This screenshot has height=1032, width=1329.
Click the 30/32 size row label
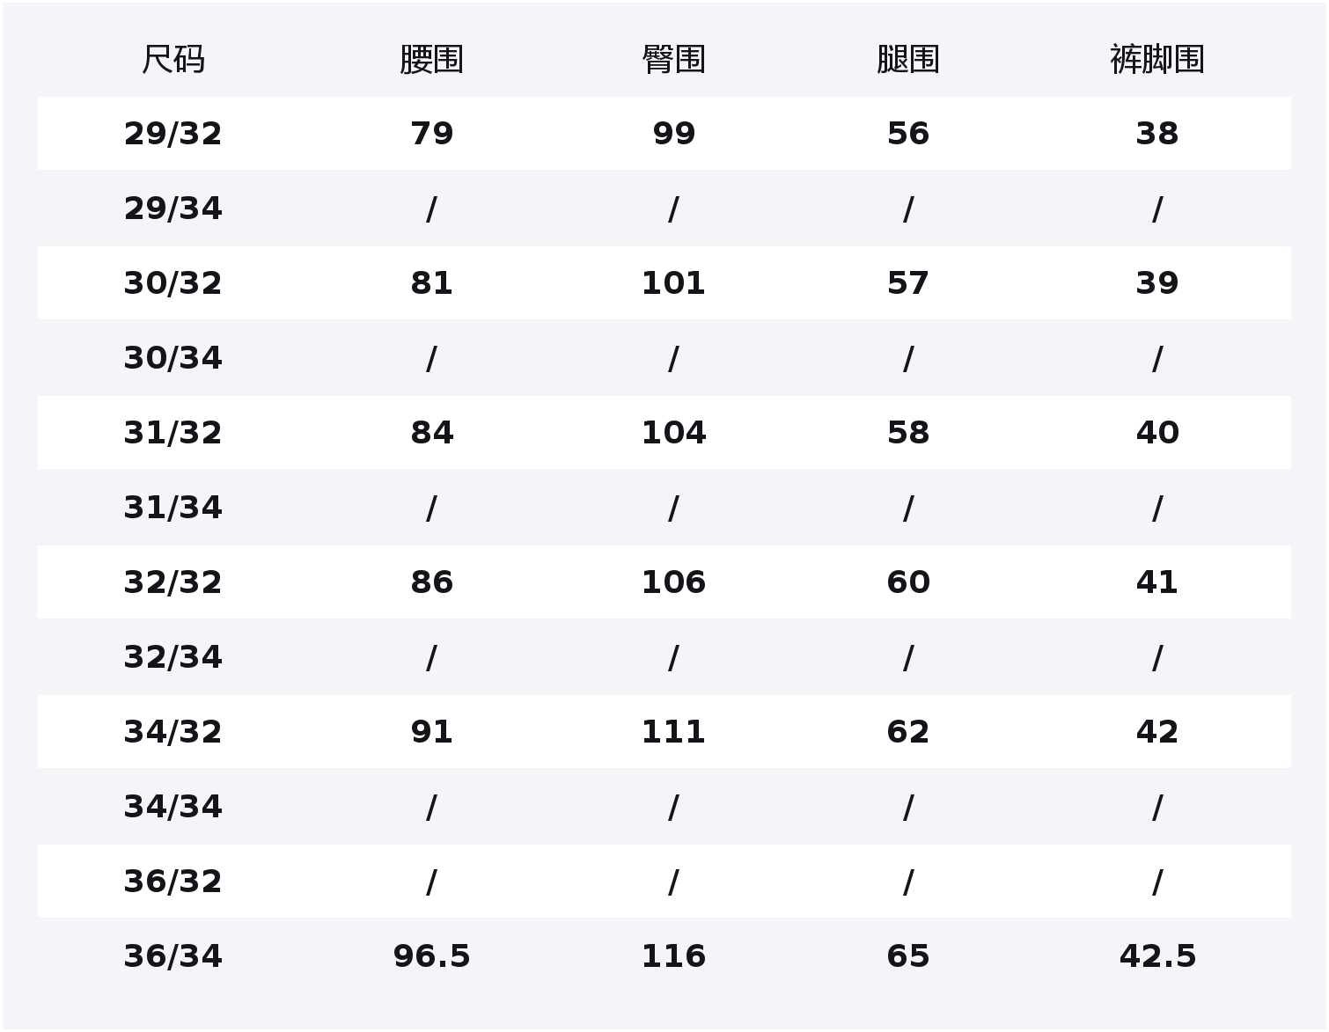[x=173, y=283]
